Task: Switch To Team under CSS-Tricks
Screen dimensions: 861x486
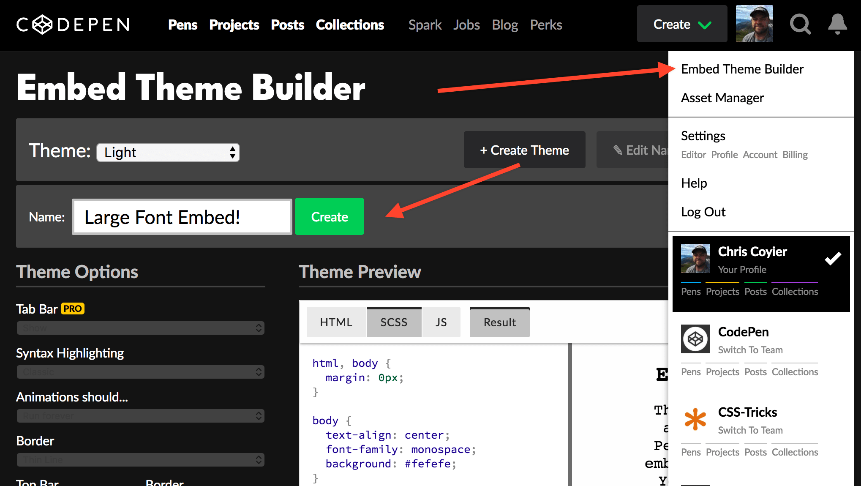Action: [x=750, y=430]
